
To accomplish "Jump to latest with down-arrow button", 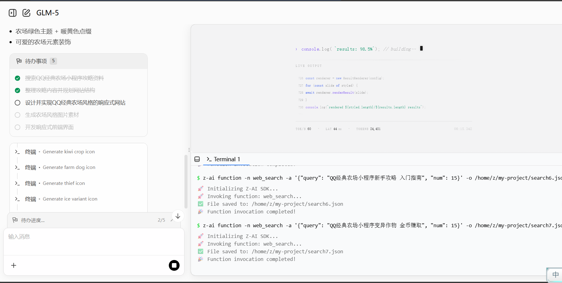I will click(178, 216).
